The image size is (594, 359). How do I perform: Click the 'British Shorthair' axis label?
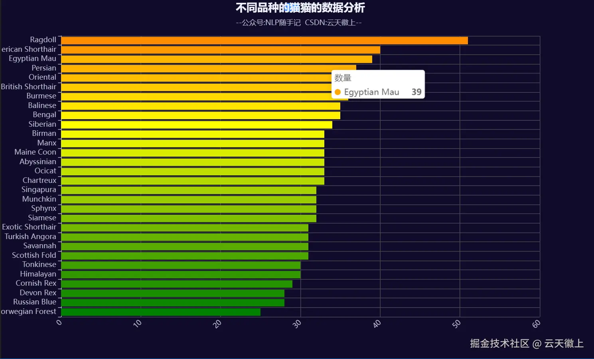[x=28, y=86]
